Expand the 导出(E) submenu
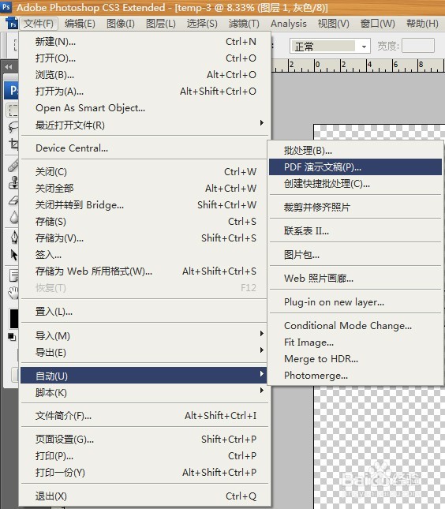445x509 pixels. (x=144, y=352)
